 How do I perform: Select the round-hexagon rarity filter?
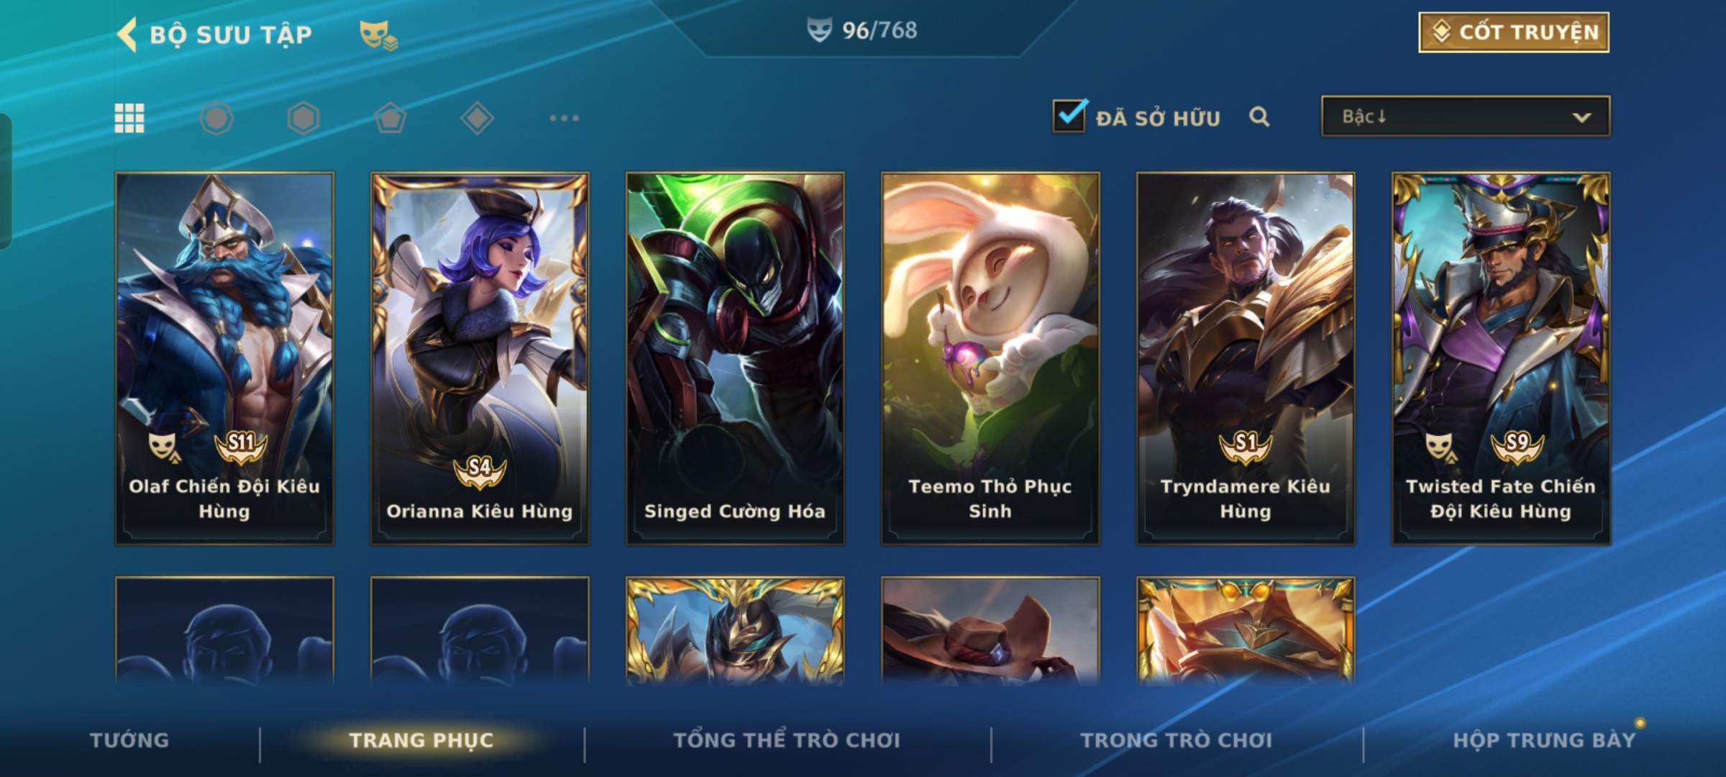tap(216, 118)
